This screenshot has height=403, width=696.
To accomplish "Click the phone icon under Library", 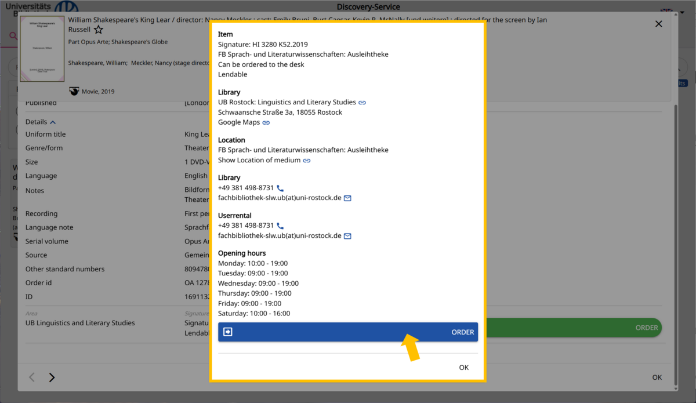I will [280, 188].
